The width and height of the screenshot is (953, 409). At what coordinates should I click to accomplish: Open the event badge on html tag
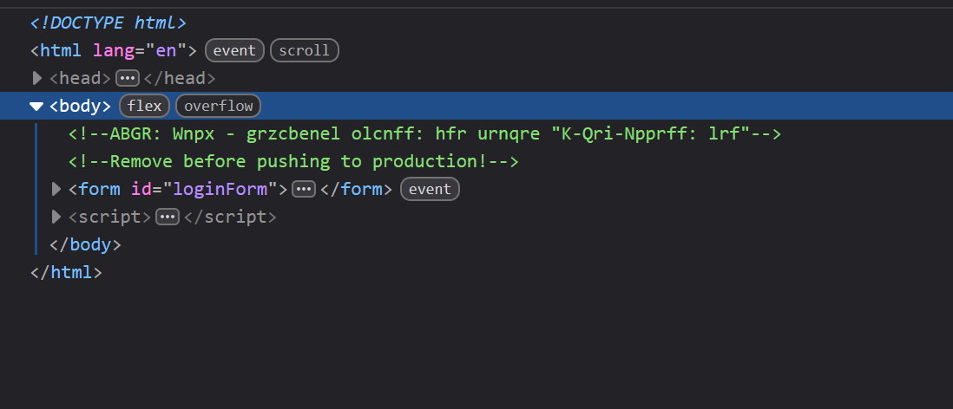tap(234, 50)
